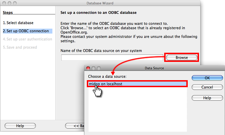Viewport: 225px width, 135px height.
Task: Zoom the Database Wizard window
Action: 15,3
